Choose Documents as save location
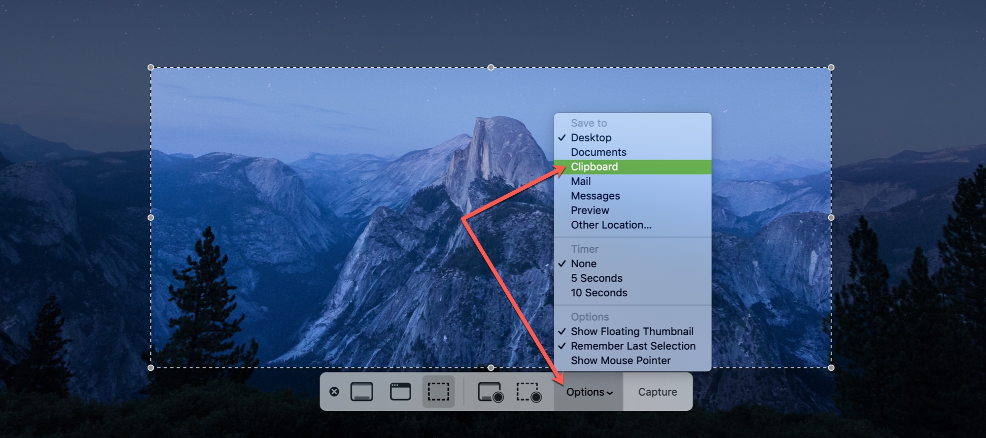The width and height of the screenshot is (986, 438). pyautogui.click(x=633, y=152)
